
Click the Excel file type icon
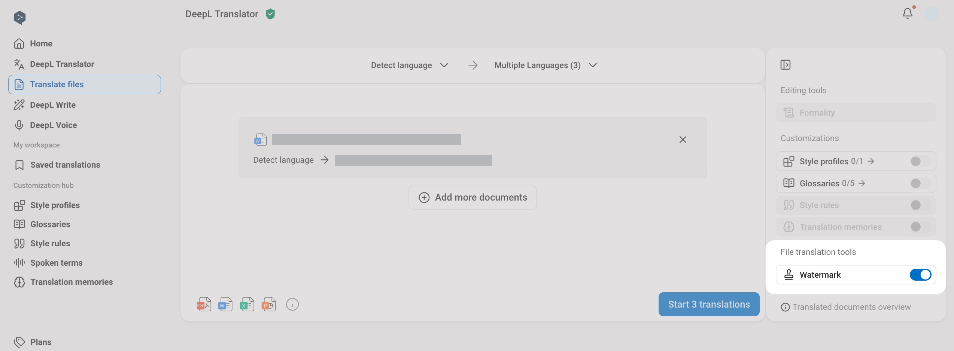pos(247,304)
